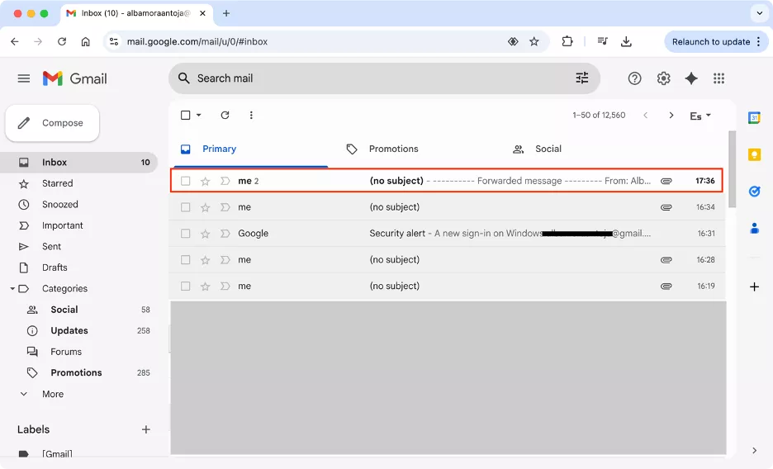Open the Gemini sparkle icon
Screen dimensions: 773x469
(x=691, y=78)
